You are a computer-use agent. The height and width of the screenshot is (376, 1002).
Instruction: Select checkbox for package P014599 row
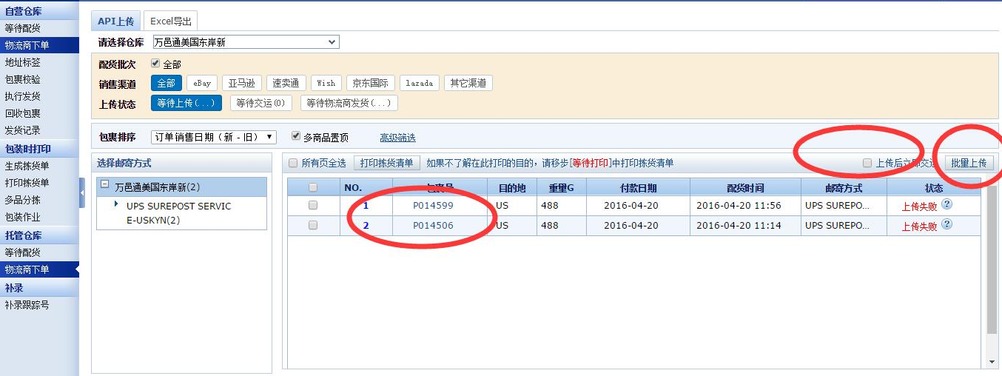[x=313, y=205]
